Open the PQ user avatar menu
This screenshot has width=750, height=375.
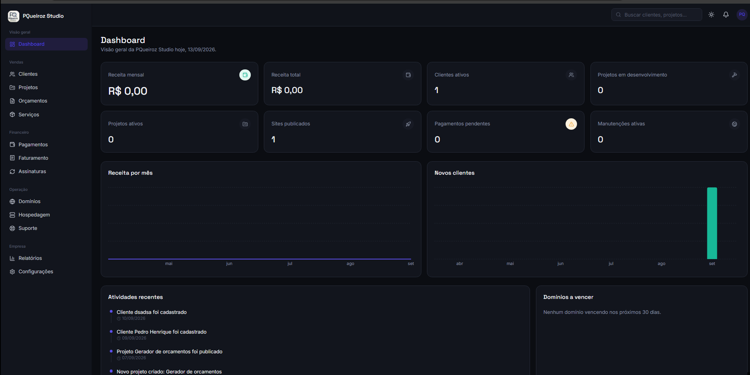[742, 15]
